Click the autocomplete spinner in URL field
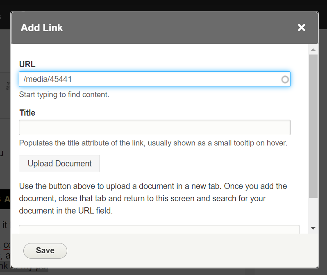The width and height of the screenshot is (327, 275). pos(285,80)
